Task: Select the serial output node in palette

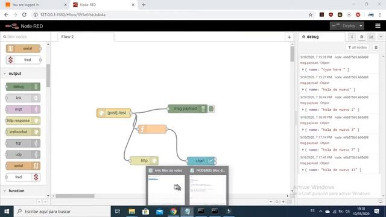Action: coord(23,166)
